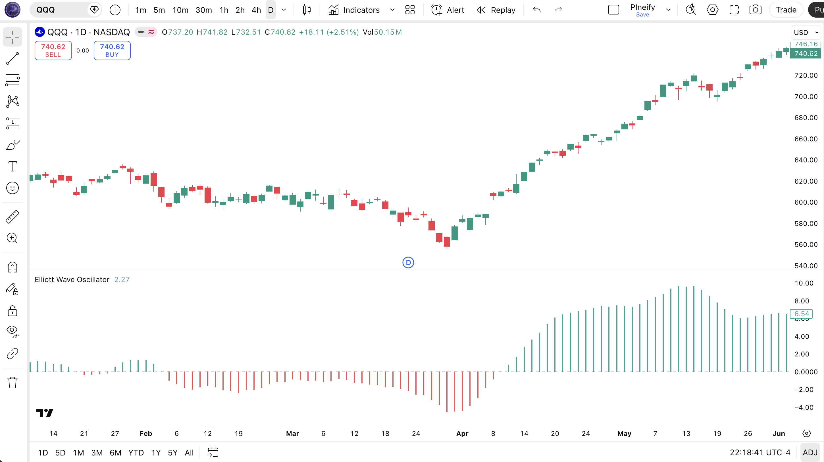Select the ruler measure tool
This screenshot has height=462, width=824.
[x=13, y=217]
